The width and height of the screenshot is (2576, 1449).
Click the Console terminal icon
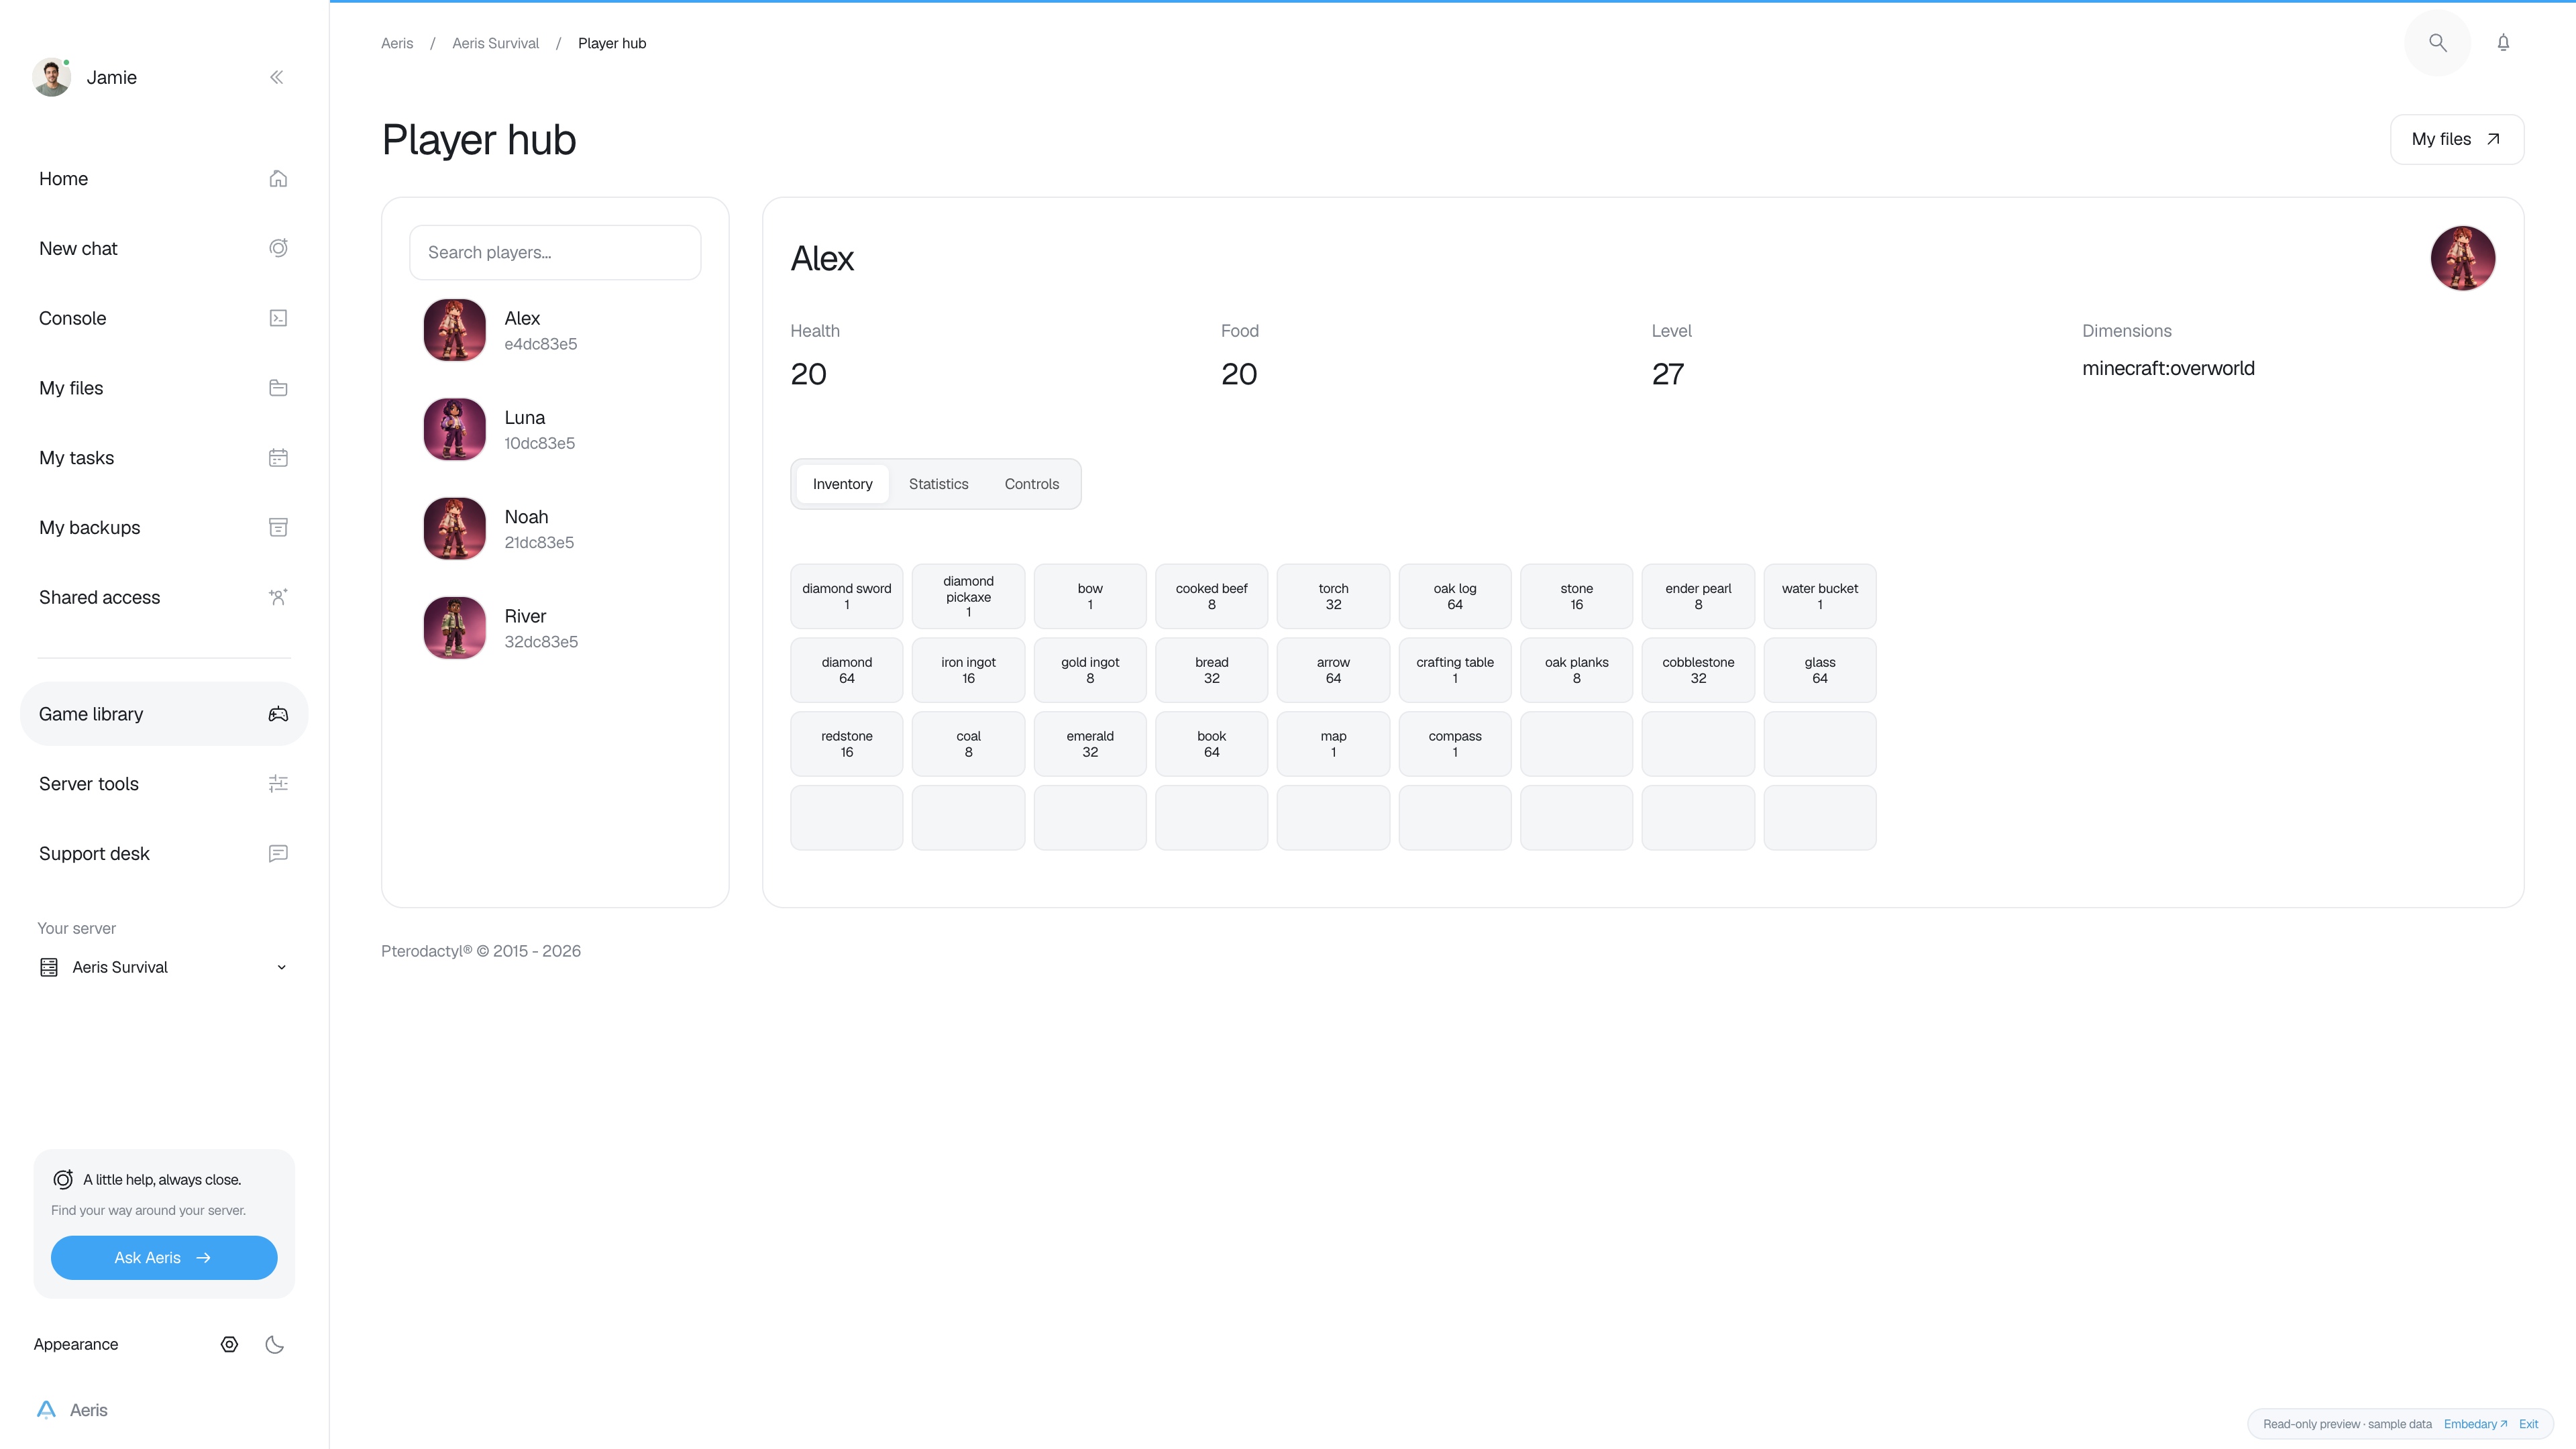pos(278,318)
